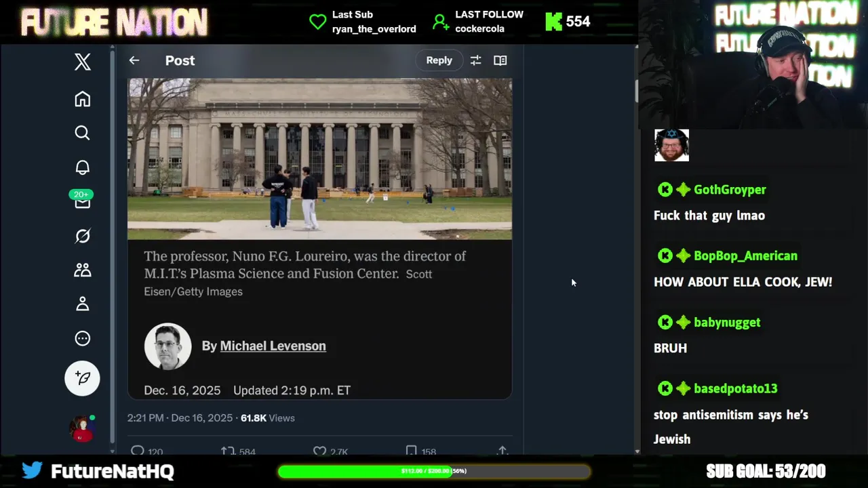This screenshot has height=488, width=868.
Task: Click the Kick badge beside babynugget
Action: 665,323
